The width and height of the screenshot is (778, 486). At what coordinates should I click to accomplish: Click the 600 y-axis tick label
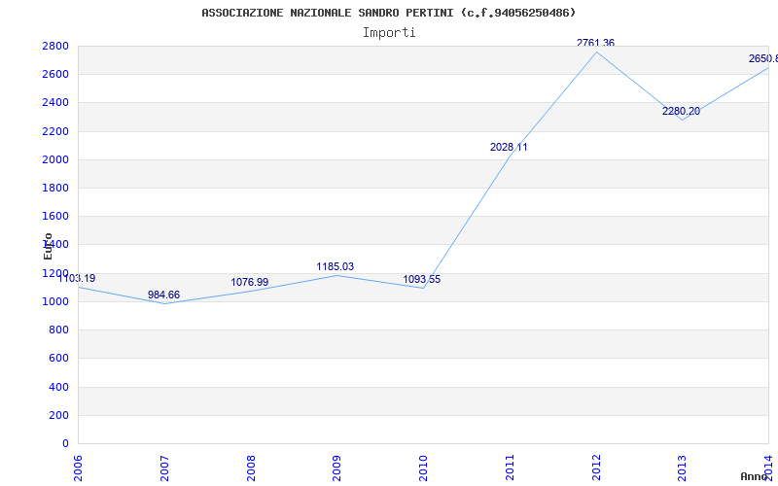58,358
